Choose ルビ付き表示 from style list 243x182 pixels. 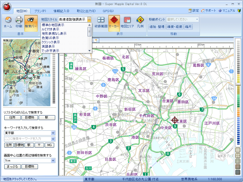64,29
